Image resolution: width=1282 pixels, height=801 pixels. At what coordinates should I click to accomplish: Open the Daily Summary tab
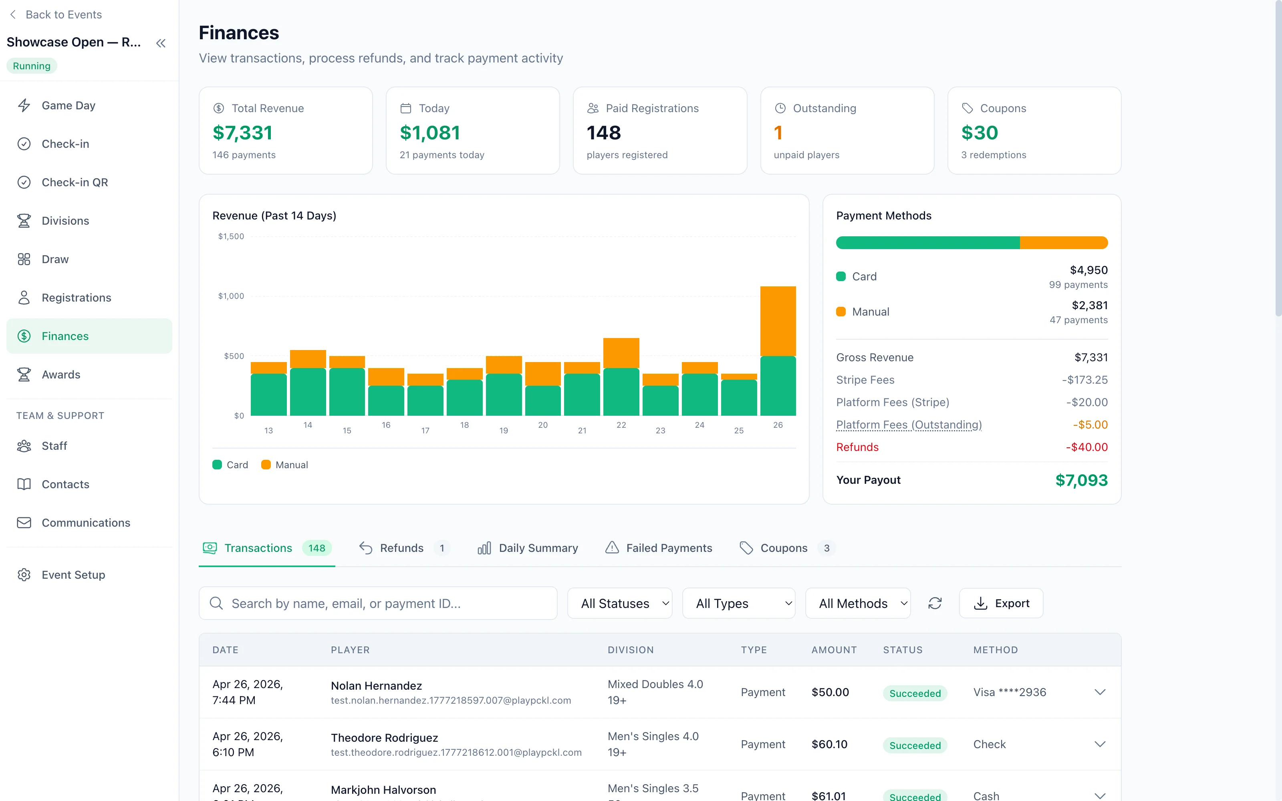click(528, 548)
